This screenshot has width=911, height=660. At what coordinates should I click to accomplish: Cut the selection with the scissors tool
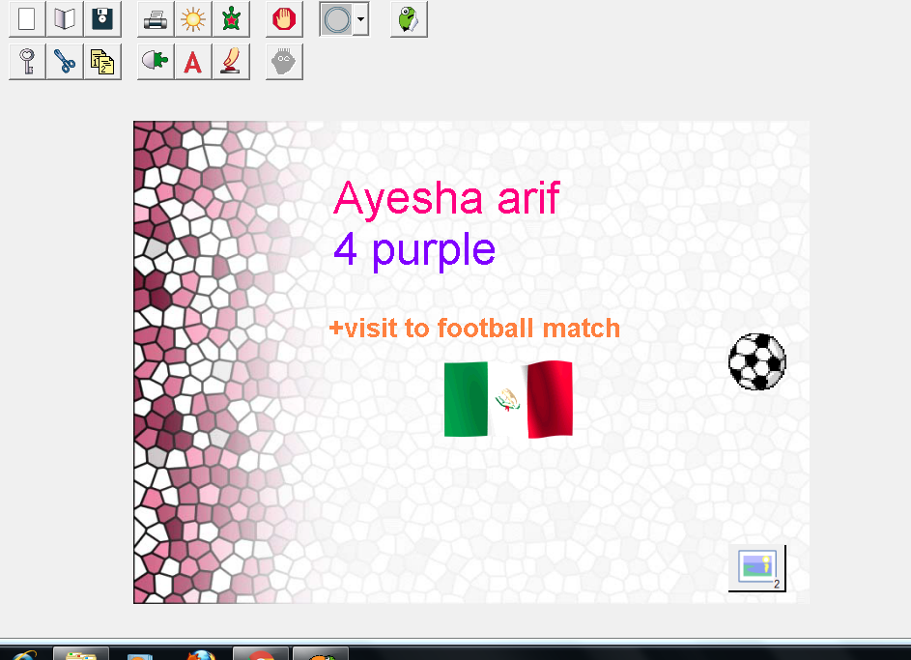point(64,61)
